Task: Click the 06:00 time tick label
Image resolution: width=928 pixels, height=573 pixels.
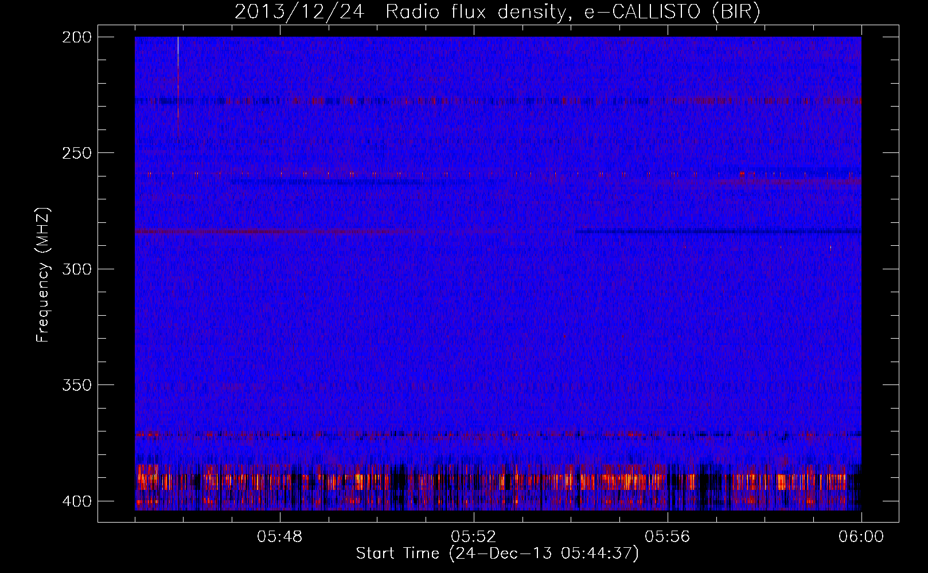Action: [861, 537]
